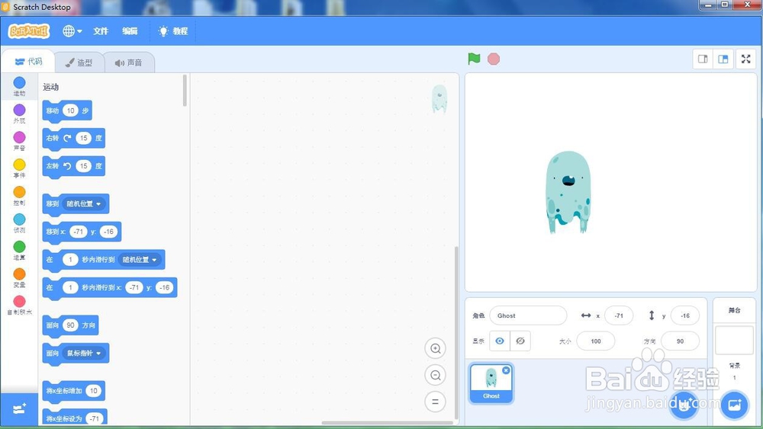763x429 pixels.
Task: Click the block palette scrollbar
Action: pyautogui.click(x=185, y=91)
